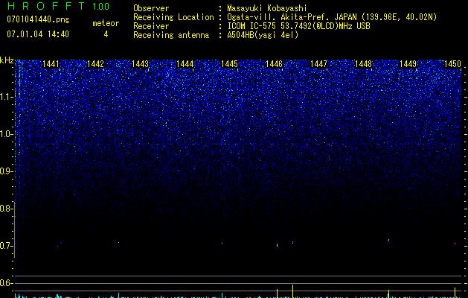468x298 pixels.
Task: Click the 1448 time marker
Action: pos(363,64)
